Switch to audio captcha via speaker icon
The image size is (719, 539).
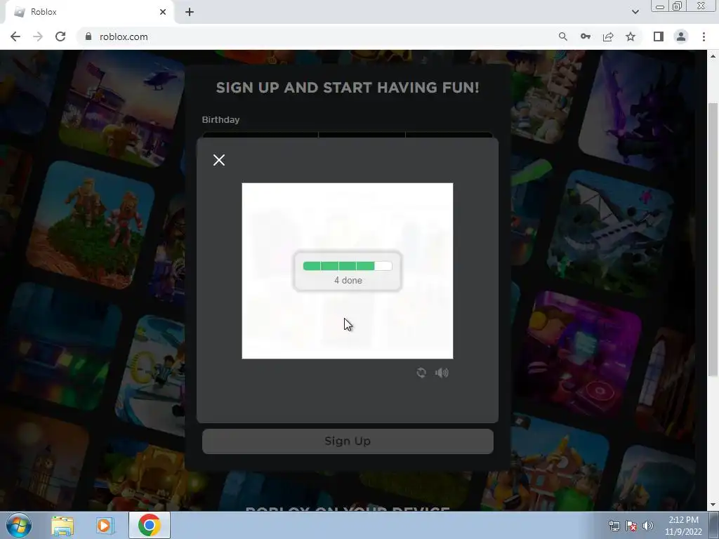pyautogui.click(x=442, y=373)
